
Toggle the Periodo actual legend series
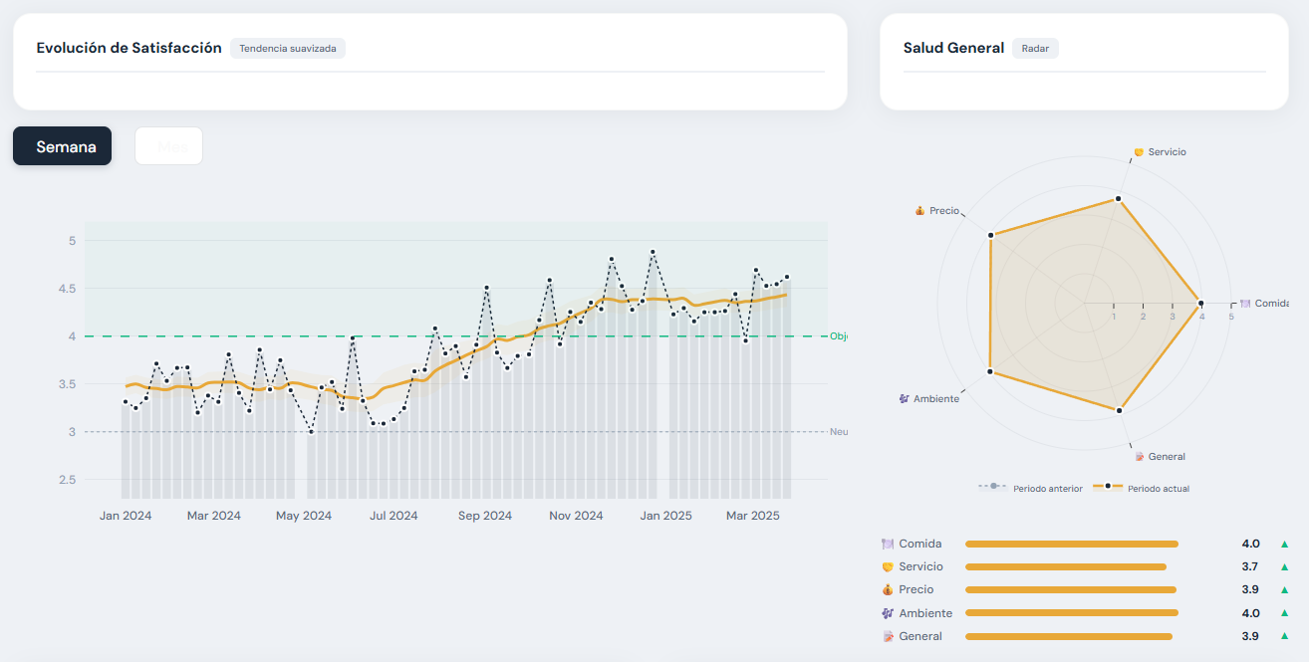tap(1142, 488)
